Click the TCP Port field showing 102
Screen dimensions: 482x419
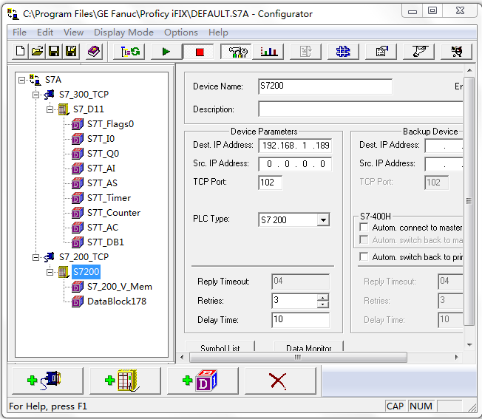pos(271,183)
